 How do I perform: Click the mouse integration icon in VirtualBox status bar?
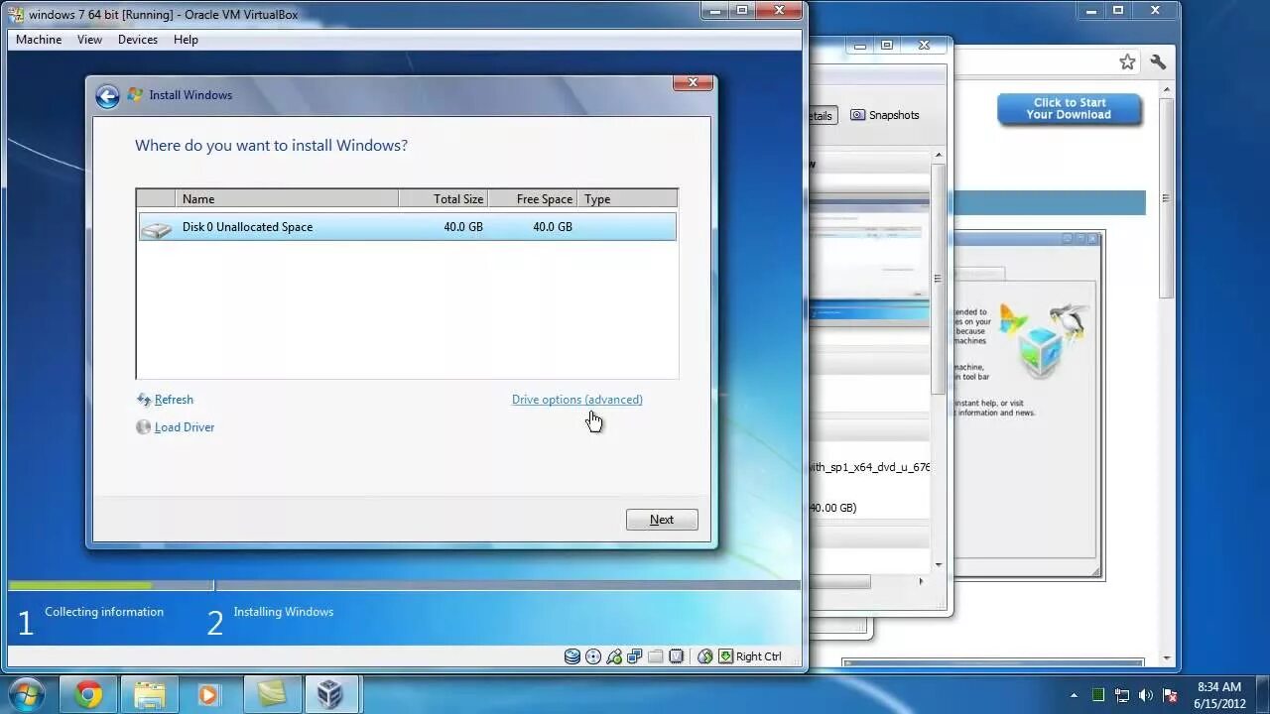[704, 656]
